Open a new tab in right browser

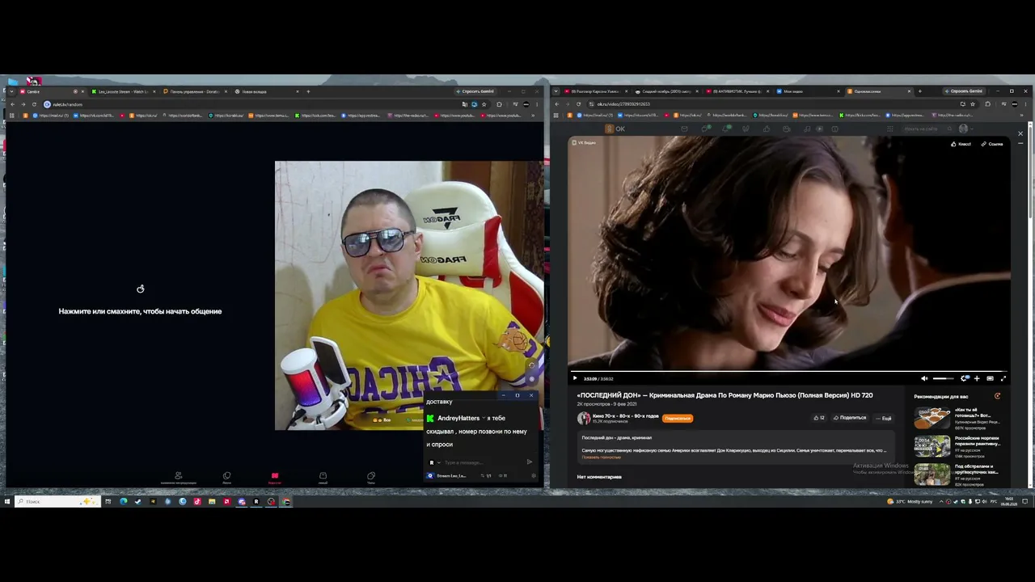[919, 91]
